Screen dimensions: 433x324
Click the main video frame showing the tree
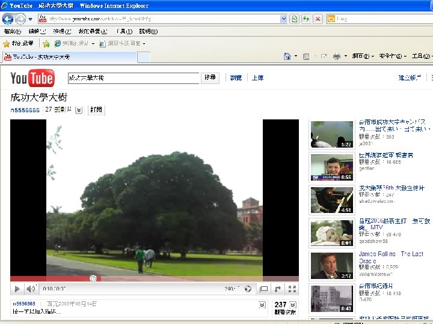pyautogui.click(x=155, y=198)
